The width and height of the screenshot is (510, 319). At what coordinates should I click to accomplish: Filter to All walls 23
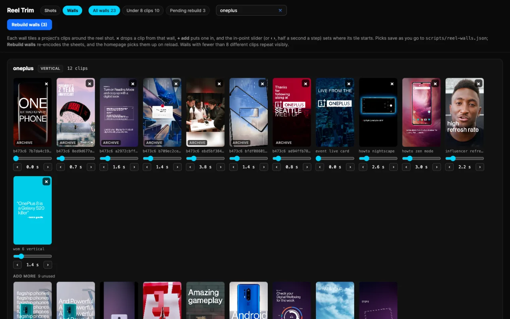click(x=104, y=10)
